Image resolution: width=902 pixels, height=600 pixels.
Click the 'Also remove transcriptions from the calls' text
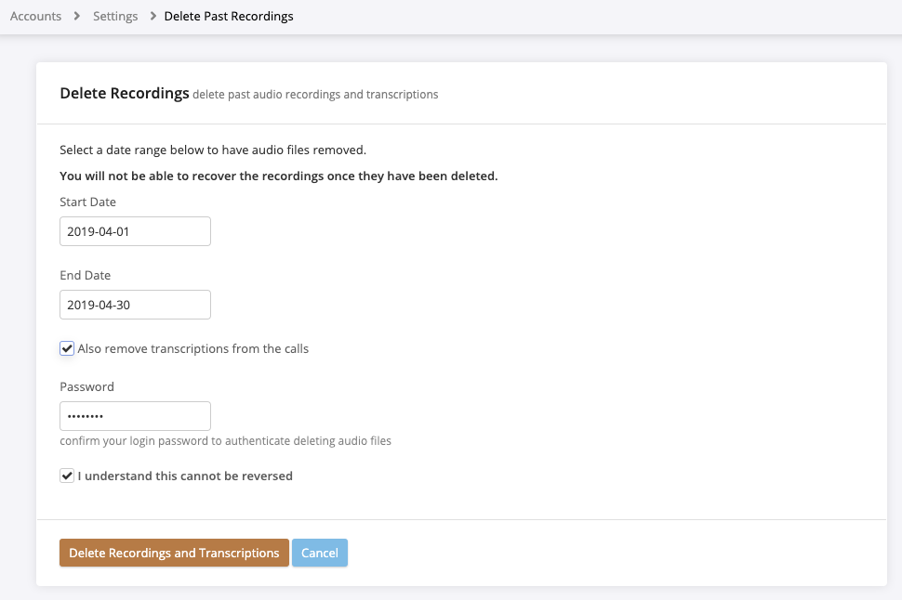coord(193,349)
